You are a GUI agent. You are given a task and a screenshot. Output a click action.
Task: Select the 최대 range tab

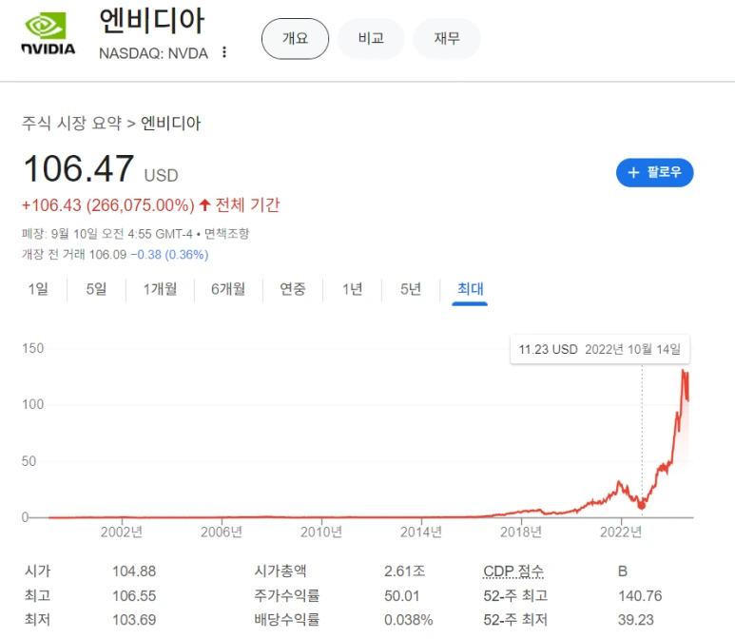(x=470, y=289)
